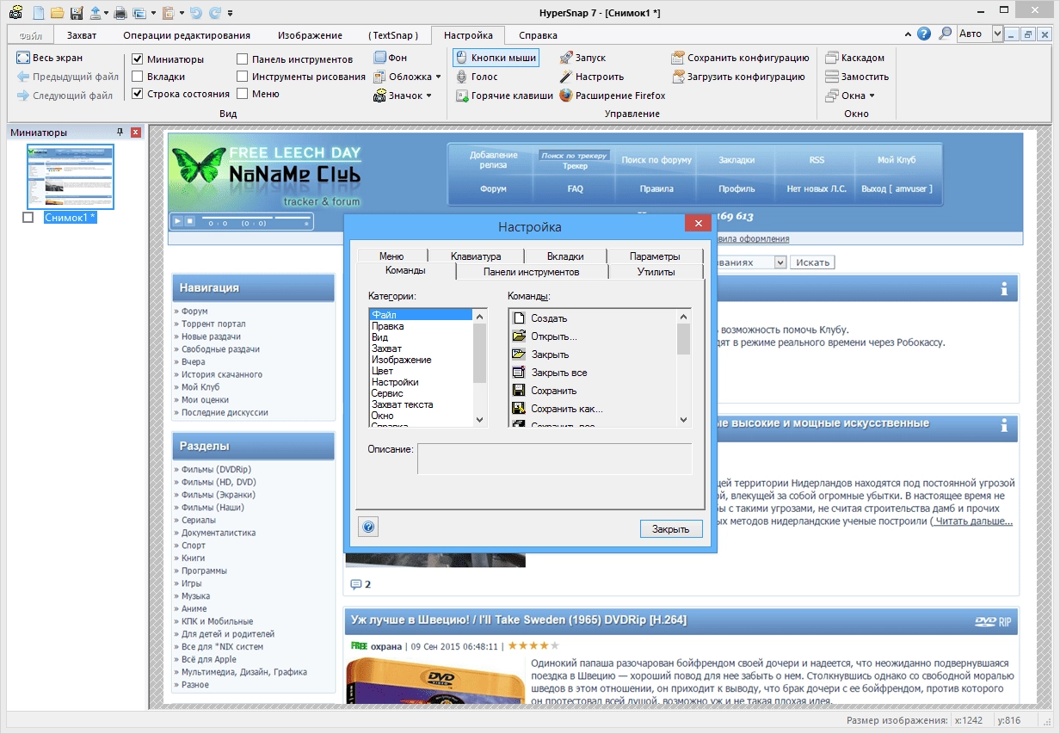Enable the 'Инструменты рисования' checkbox
1060x734 pixels.
[x=243, y=77]
